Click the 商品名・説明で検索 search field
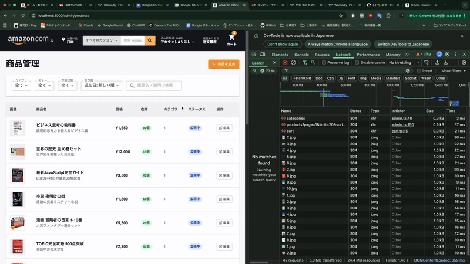The width and height of the screenshot is (470, 264). (154, 86)
